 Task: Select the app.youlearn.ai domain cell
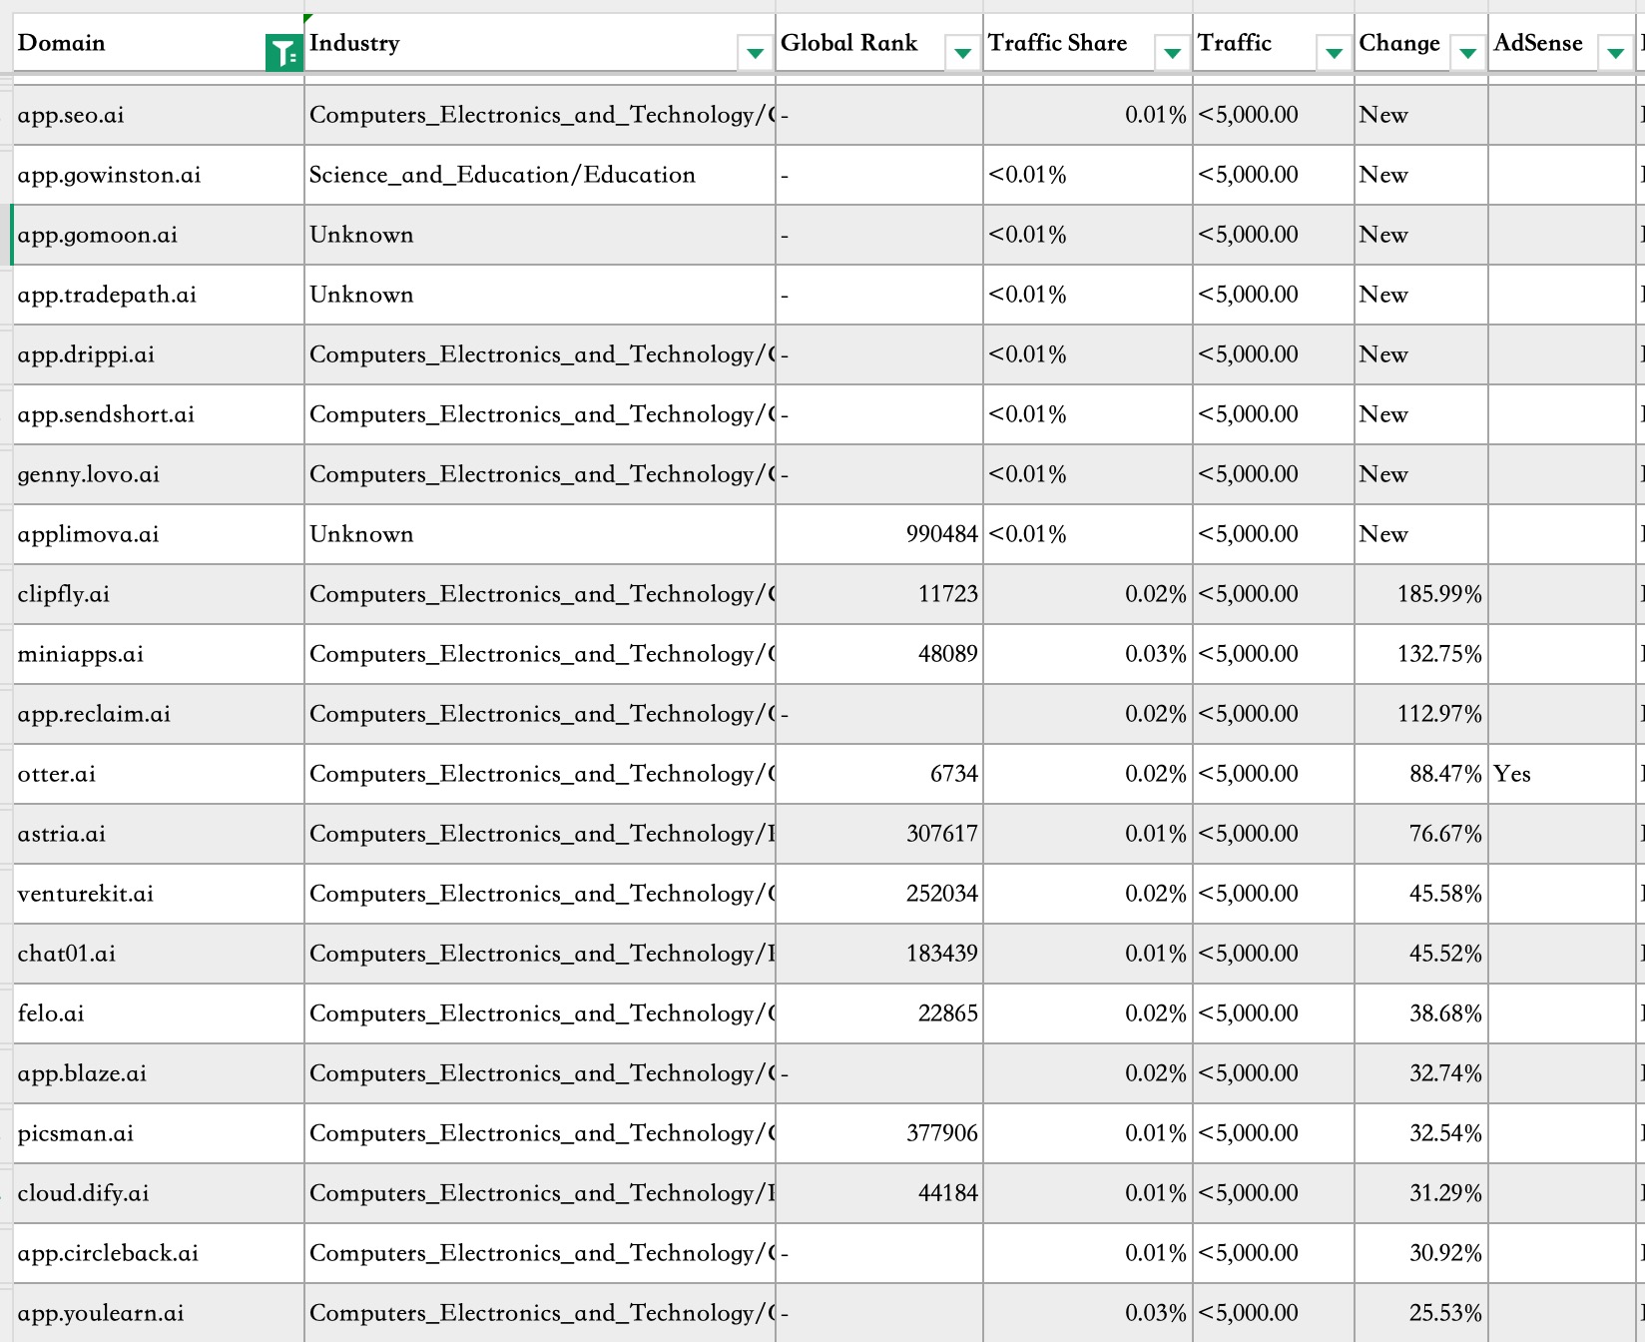[x=159, y=1313]
